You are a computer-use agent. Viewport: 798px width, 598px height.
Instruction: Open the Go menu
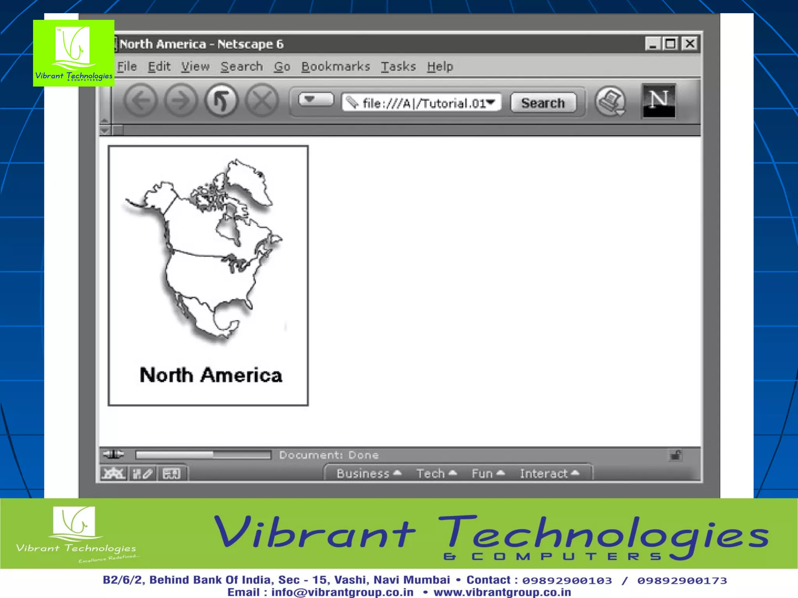282,67
